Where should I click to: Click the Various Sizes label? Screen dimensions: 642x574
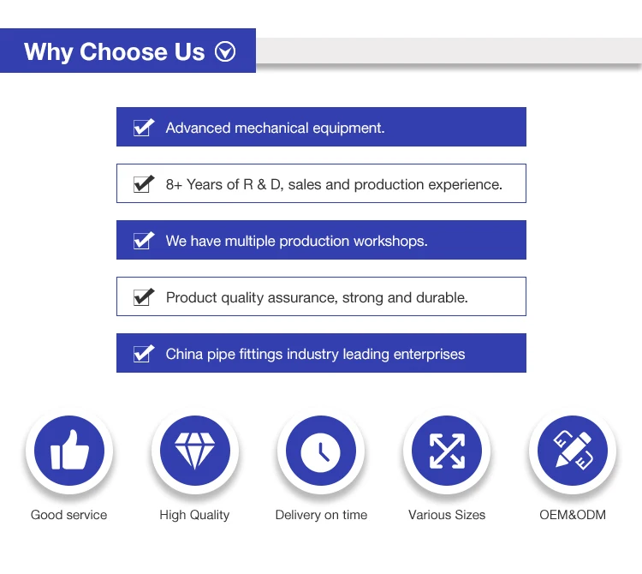tap(447, 515)
